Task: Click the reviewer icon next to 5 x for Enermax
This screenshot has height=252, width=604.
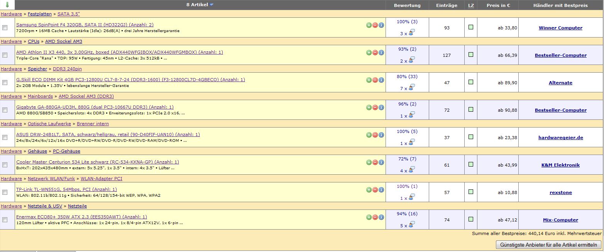Action: [x=412, y=224]
